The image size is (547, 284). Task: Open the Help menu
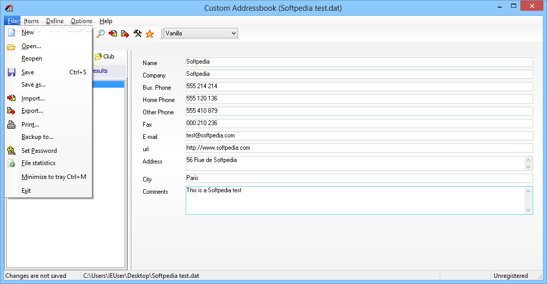(x=106, y=21)
